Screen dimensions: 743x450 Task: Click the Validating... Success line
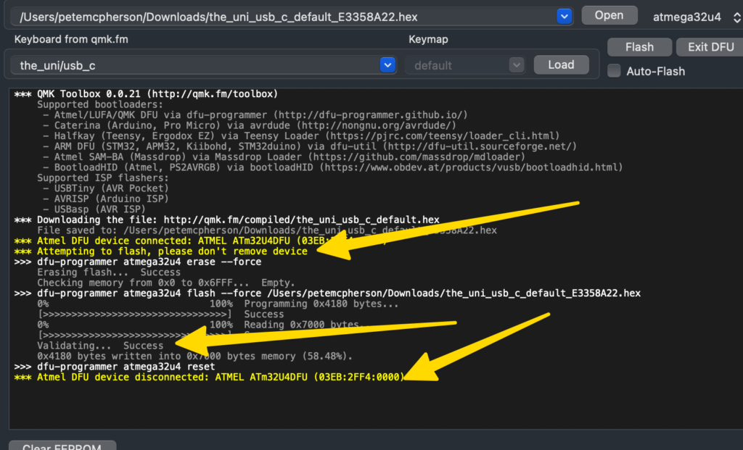tap(100, 346)
